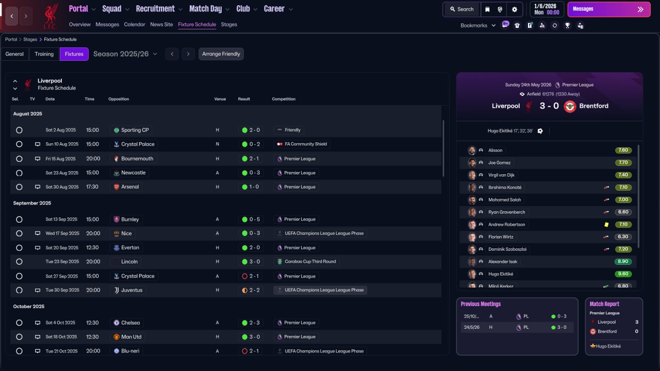Open the globe world icon in top bar
This screenshot has height=371, width=660.
point(500,9)
